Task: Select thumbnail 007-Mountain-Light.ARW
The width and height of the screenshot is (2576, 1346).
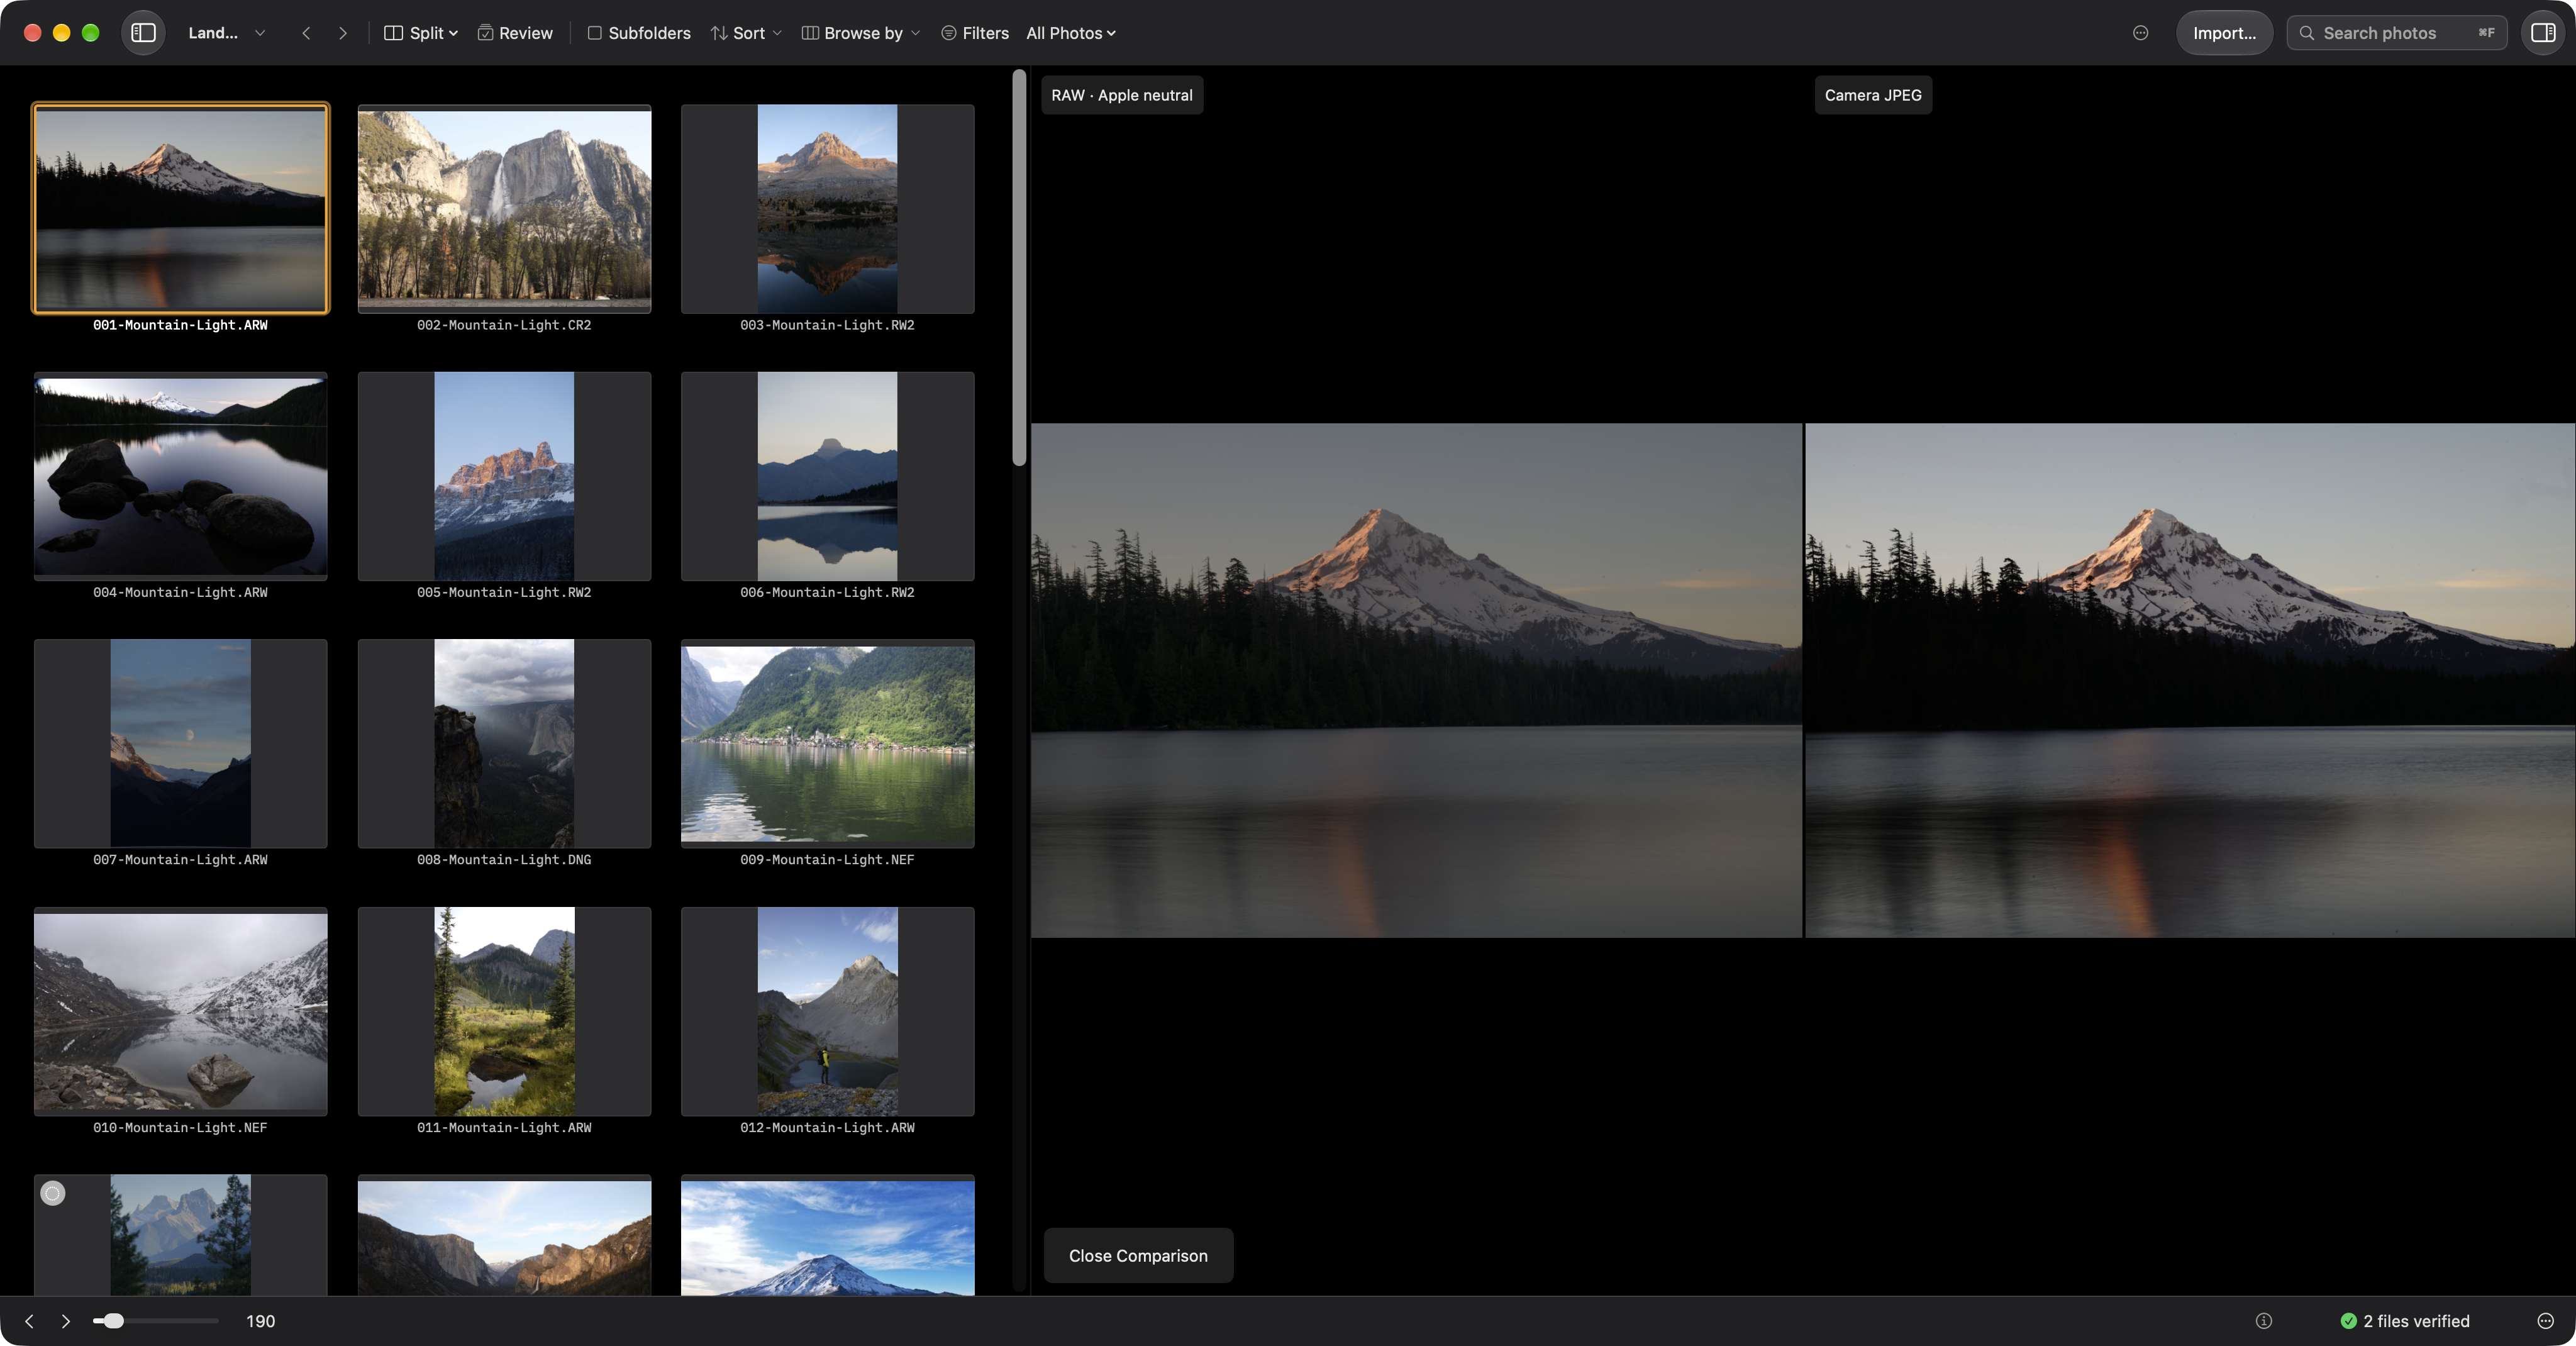Action: (180, 743)
